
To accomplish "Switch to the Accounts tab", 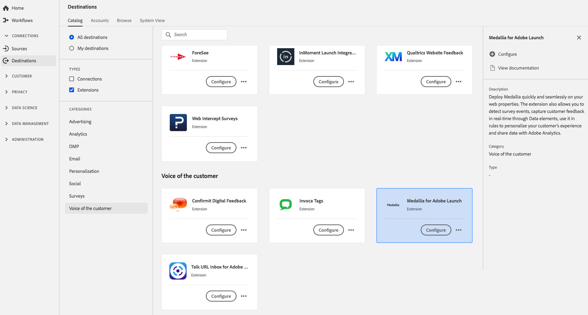I will pos(100,21).
